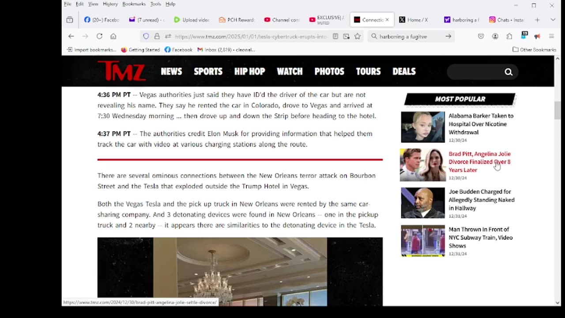Reload the current page
565x318 pixels.
pyautogui.click(x=99, y=36)
